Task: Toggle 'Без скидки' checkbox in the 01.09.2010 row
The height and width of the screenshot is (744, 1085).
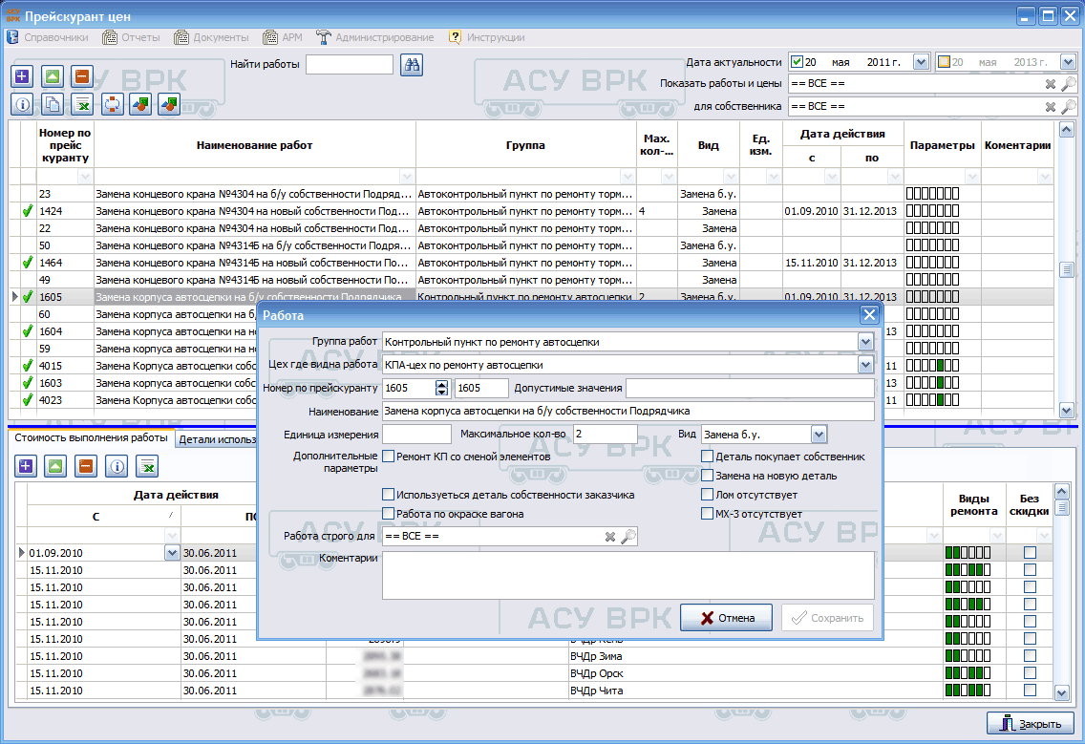Action: [1030, 552]
